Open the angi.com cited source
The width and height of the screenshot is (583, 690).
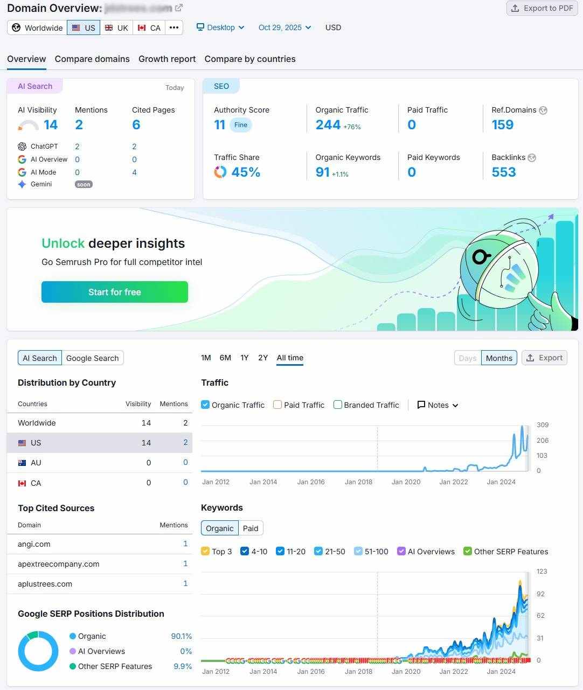(x=34, y=544)
